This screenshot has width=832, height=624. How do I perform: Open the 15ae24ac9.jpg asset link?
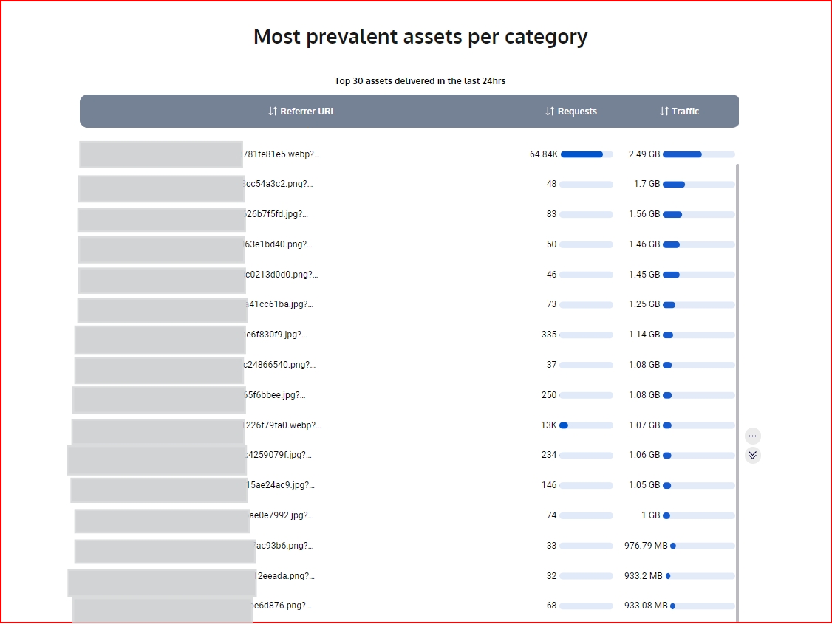point(279,485)
